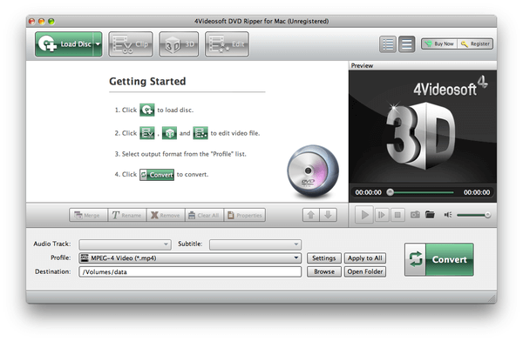Click the preview progress seek bar
Image resolution: width=523 pixels, height=341 pixels.
421,192
